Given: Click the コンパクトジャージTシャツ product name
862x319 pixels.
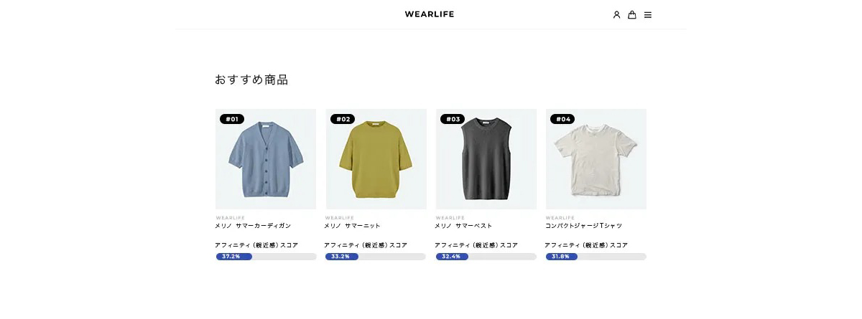Looking at the screenshot, I should pos(583,226).
